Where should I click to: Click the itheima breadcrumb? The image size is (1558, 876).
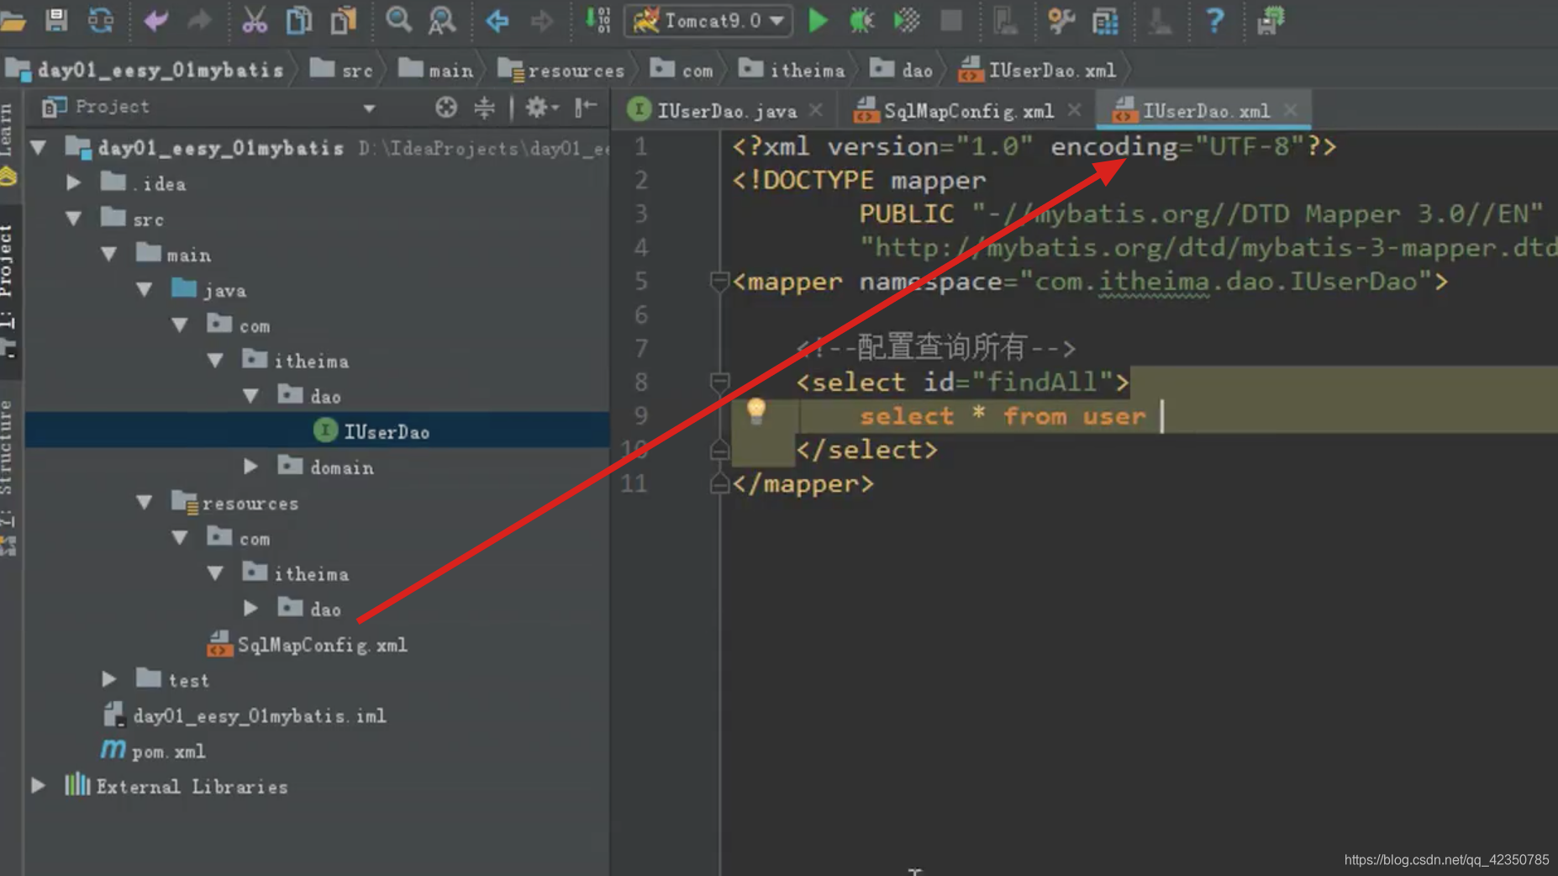(x=792, y=71)
